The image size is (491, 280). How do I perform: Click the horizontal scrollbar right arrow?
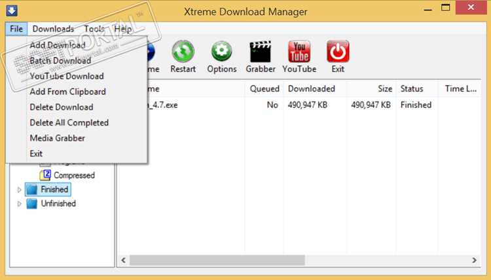pos(475,260)
